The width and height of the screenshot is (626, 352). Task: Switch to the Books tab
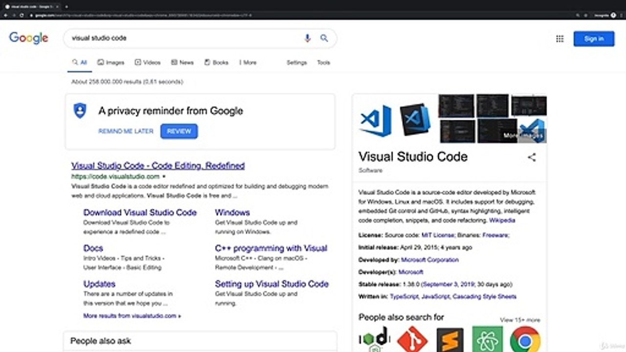tap(217, 63)
